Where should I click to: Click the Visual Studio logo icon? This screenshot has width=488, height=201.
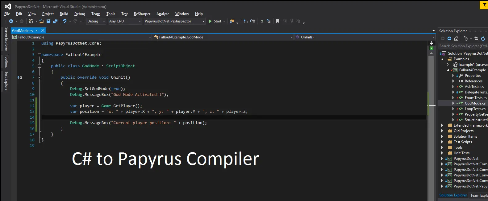click(x=8, y=6)
